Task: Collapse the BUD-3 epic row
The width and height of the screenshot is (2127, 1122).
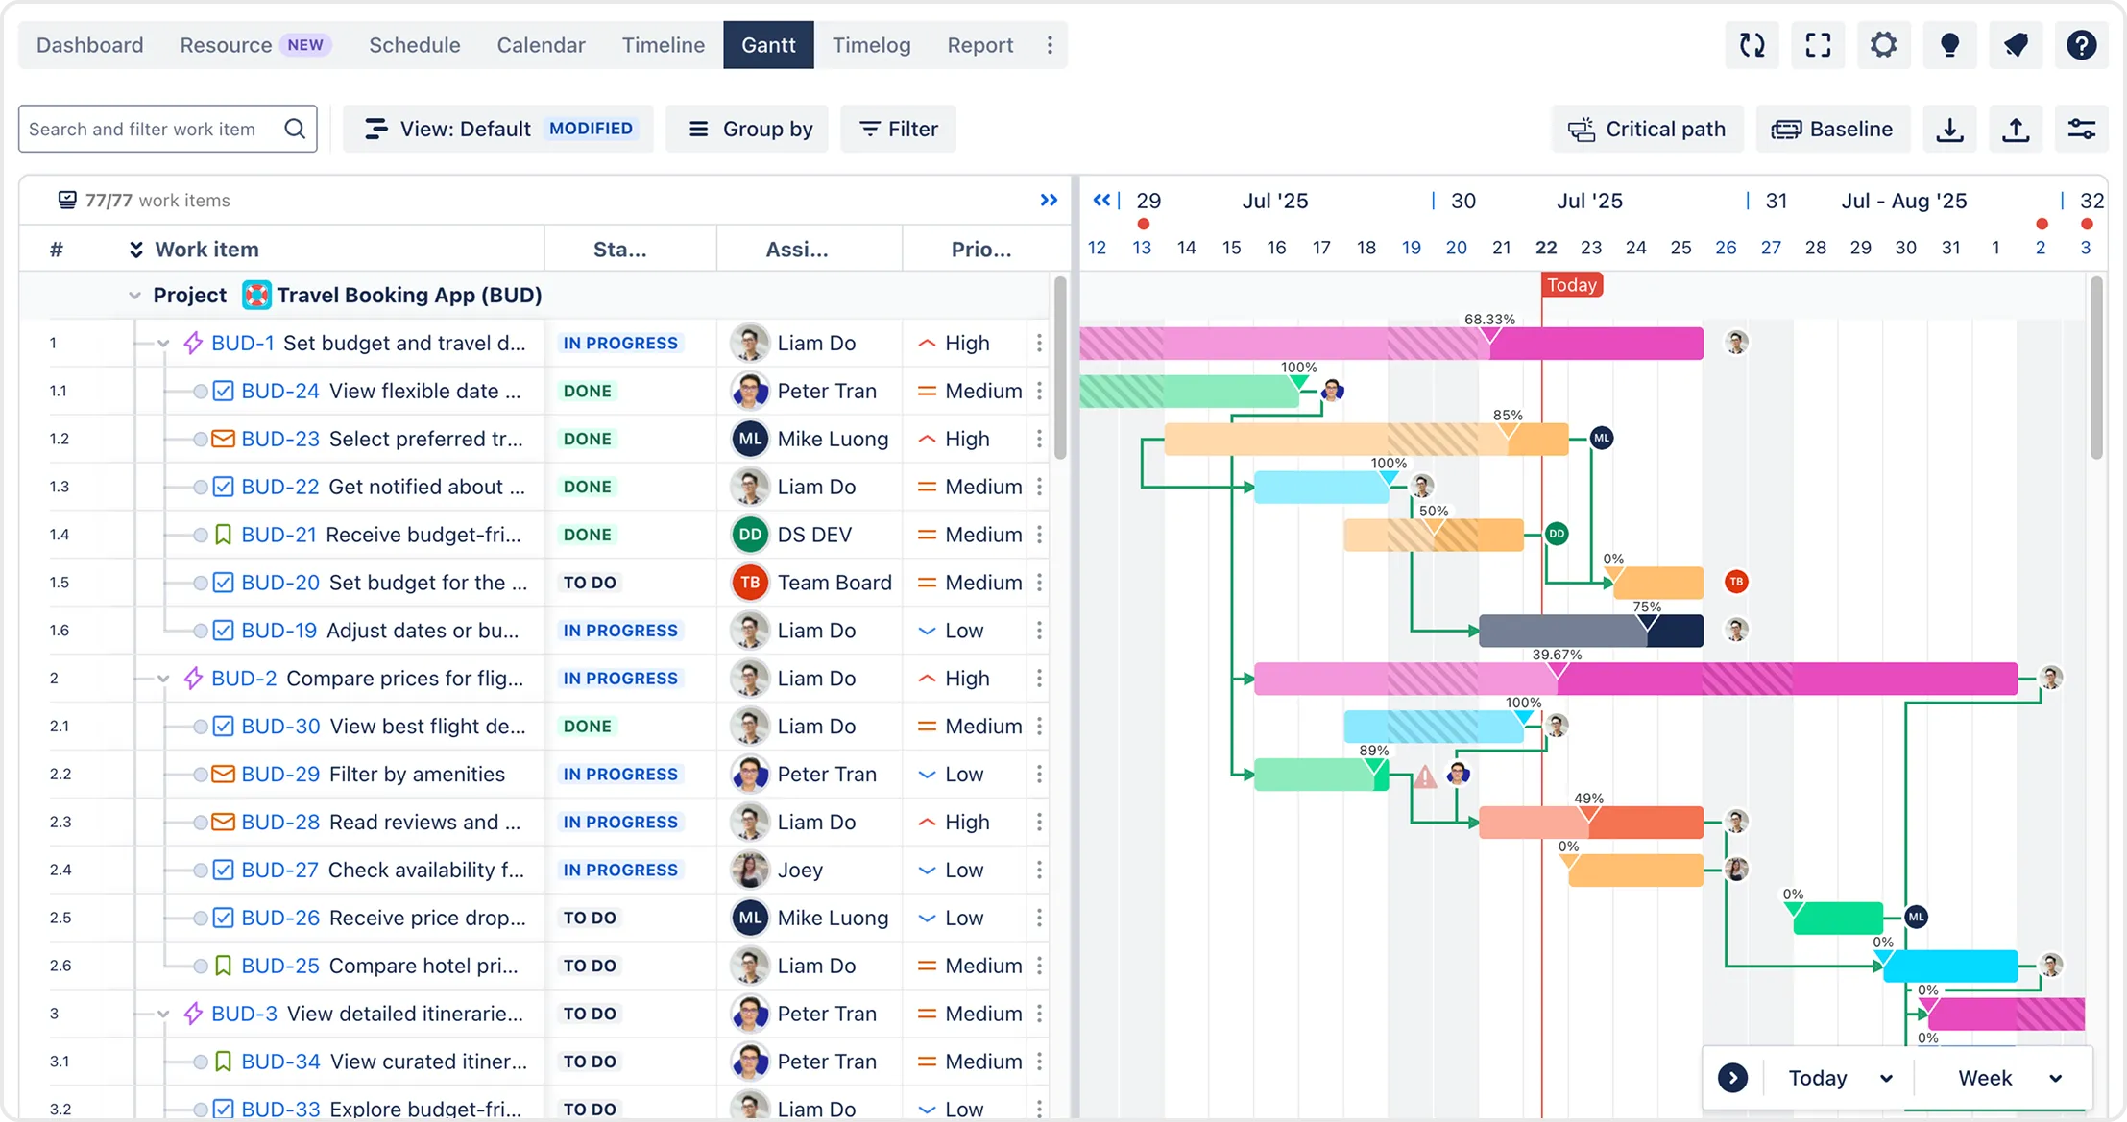Action: [x=163, y=1014]
